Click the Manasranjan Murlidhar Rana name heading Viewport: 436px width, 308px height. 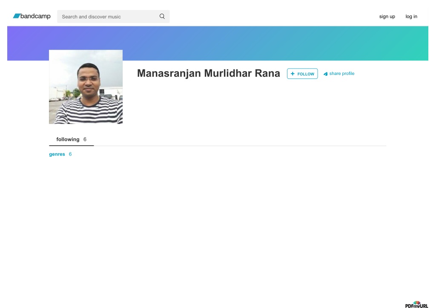click(x=209, y=73)
